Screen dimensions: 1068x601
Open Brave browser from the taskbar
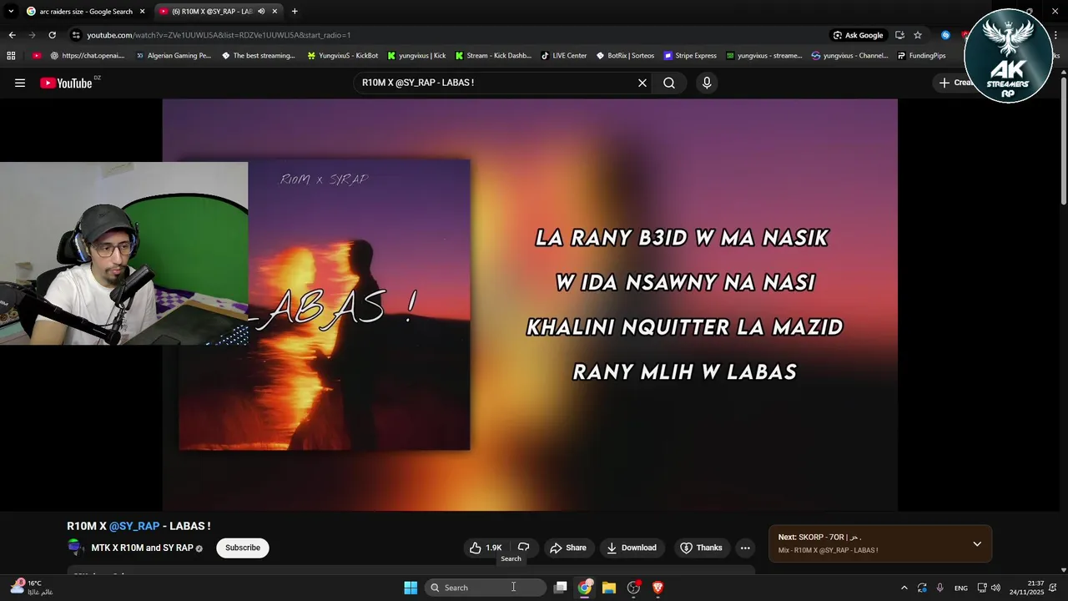[x=657, y=588]
